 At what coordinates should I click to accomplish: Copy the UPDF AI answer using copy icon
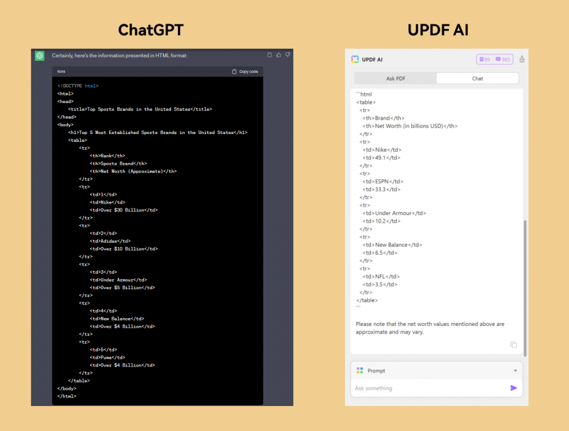(x=513, y=345)
